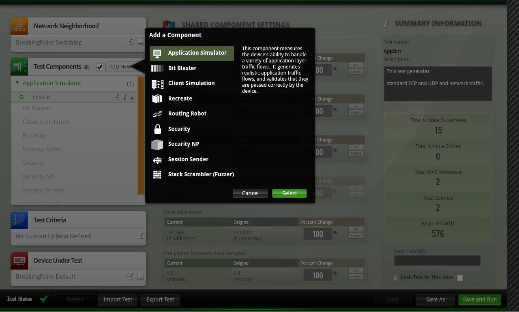Screen dimensions: 519x312
Task: Remove the AppSim component with X icon
Action: pyautogui.click(x=132, y=98)
